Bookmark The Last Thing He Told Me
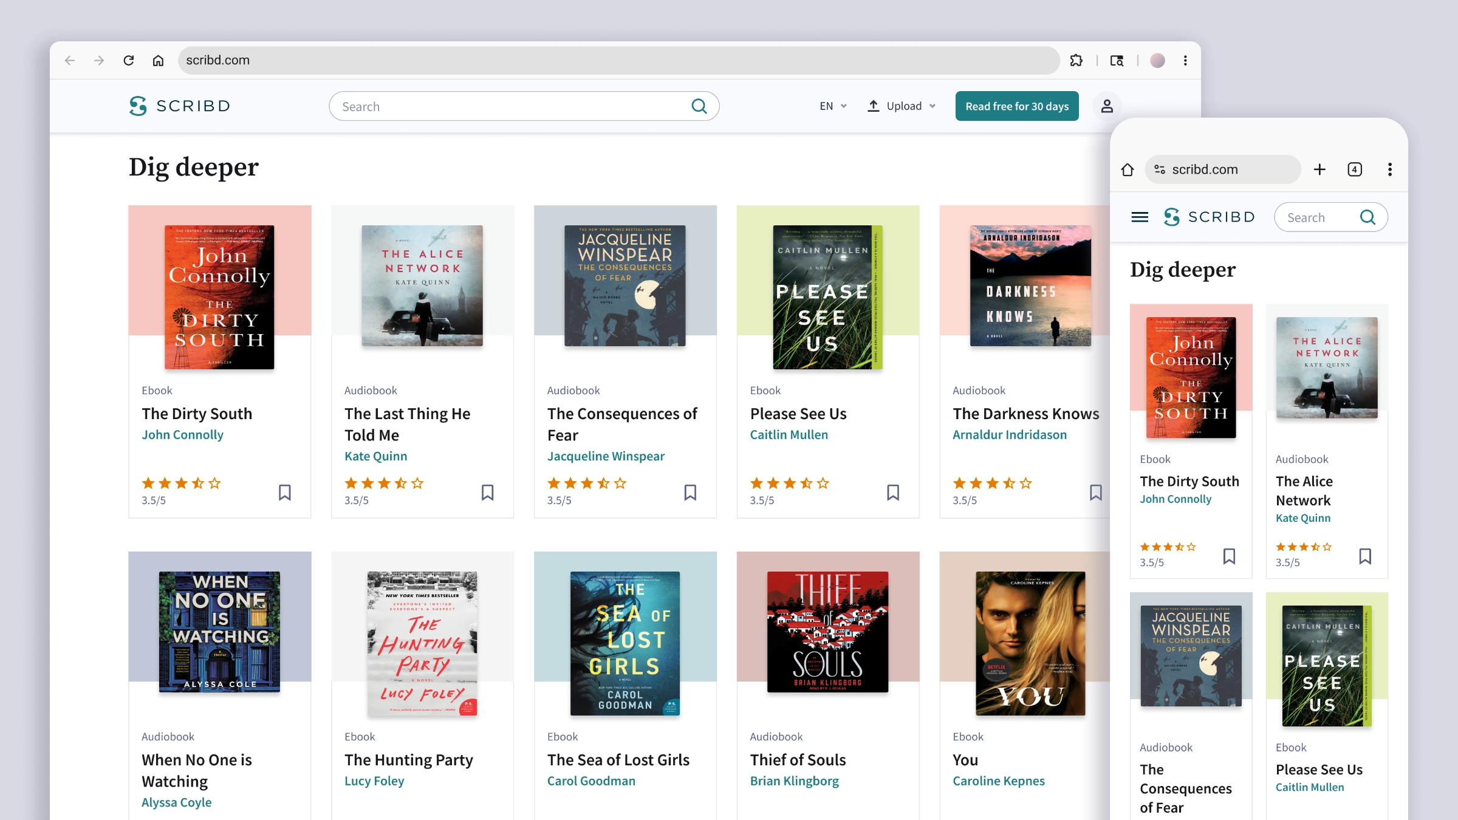Image resolution: width=1458 pixels, height=820 pixels. click(488, 492)
